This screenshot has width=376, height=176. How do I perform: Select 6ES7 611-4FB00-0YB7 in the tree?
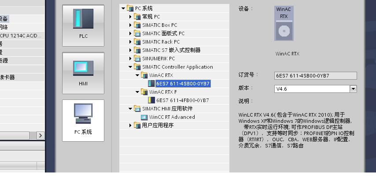182,100
